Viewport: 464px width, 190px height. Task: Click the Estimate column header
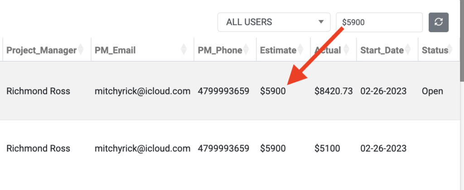click(278, 50)
